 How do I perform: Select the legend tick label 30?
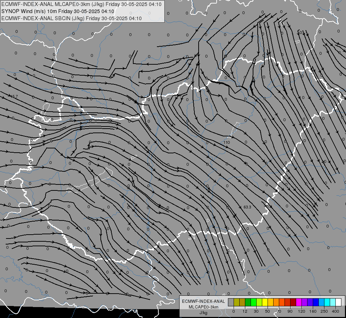point(256,311)
